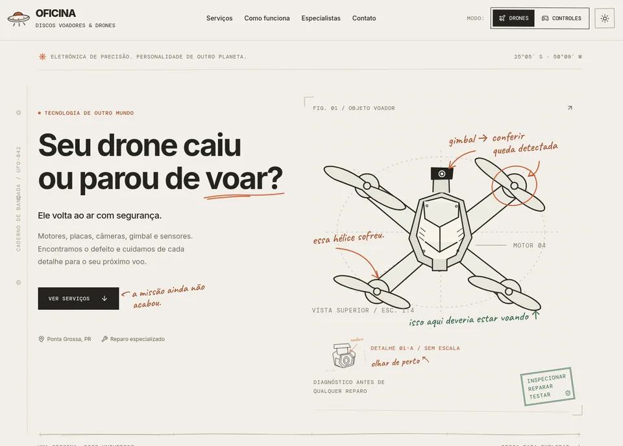Viewport: 623px width, 446px height.
Task: Click the orange asterisk icon beside tagline
Action: (42, 57)
